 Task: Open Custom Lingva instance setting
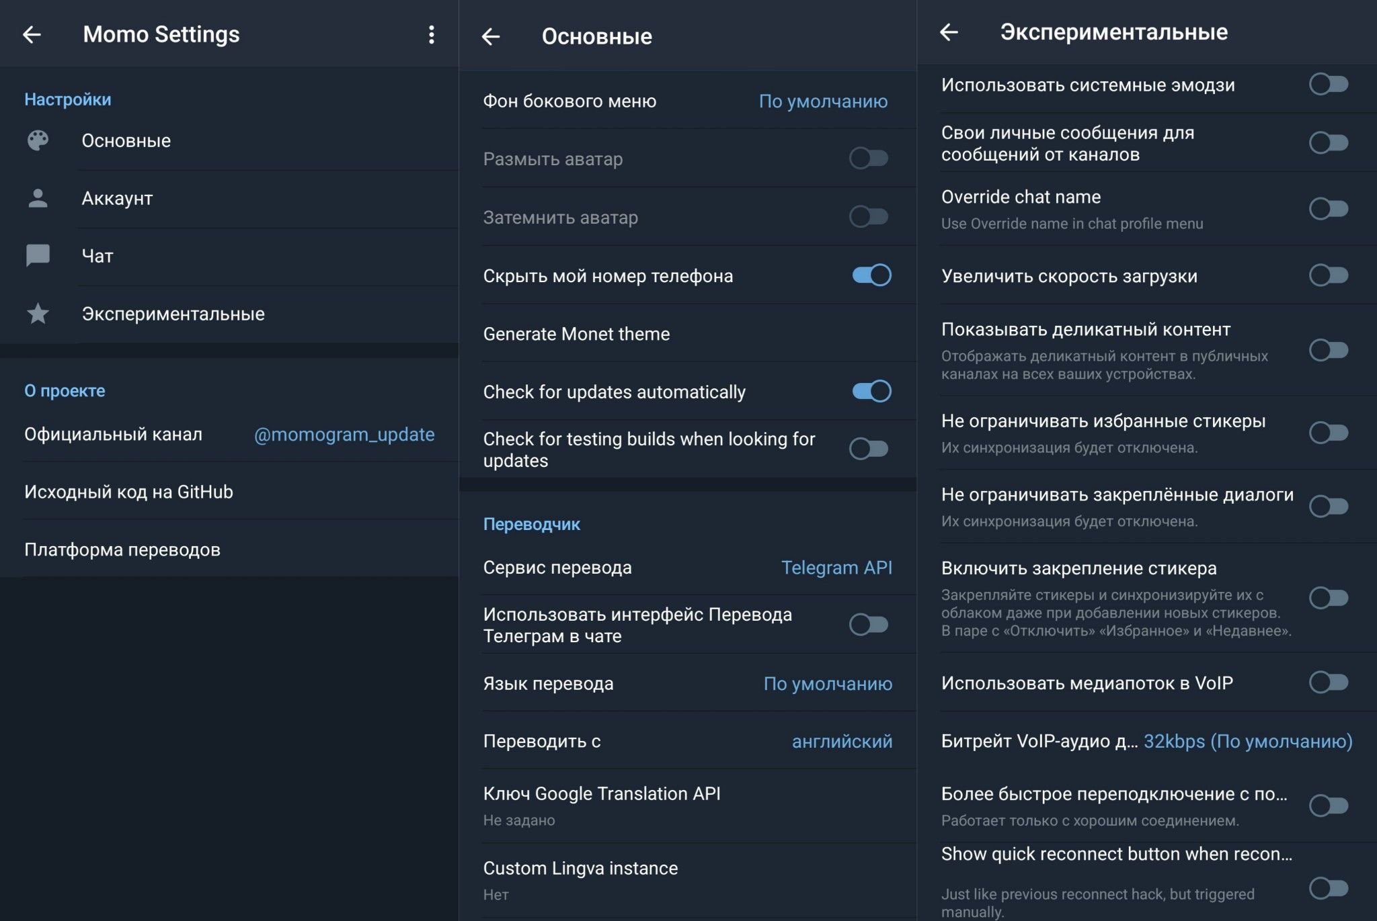(688, 880)
